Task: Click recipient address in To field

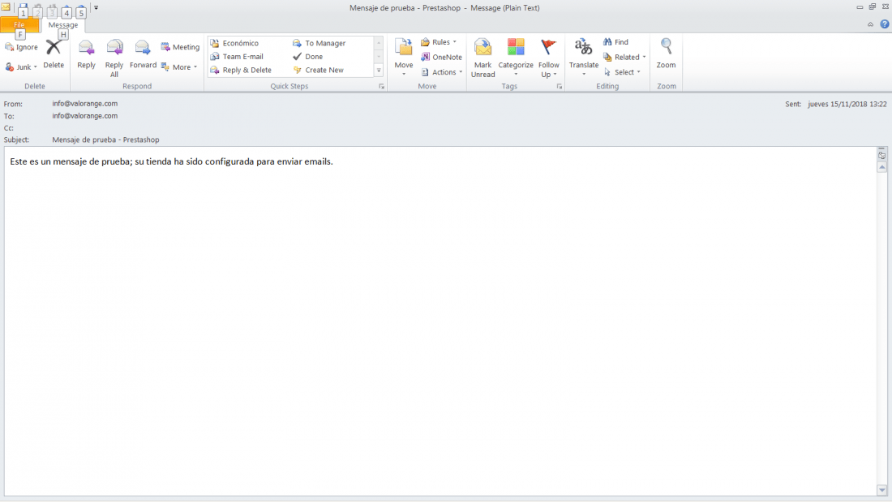Action: 85,115
